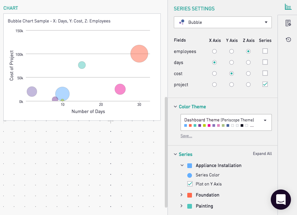Collapse the Appliance Installation series
The image size is (297, 215).
click(182, 165)
